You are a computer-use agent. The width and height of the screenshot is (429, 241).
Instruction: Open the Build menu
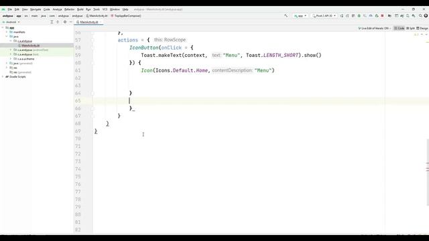click(80, 9)
